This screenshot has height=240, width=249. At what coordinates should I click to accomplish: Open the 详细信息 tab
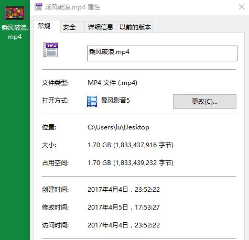(x=101, y=27)
